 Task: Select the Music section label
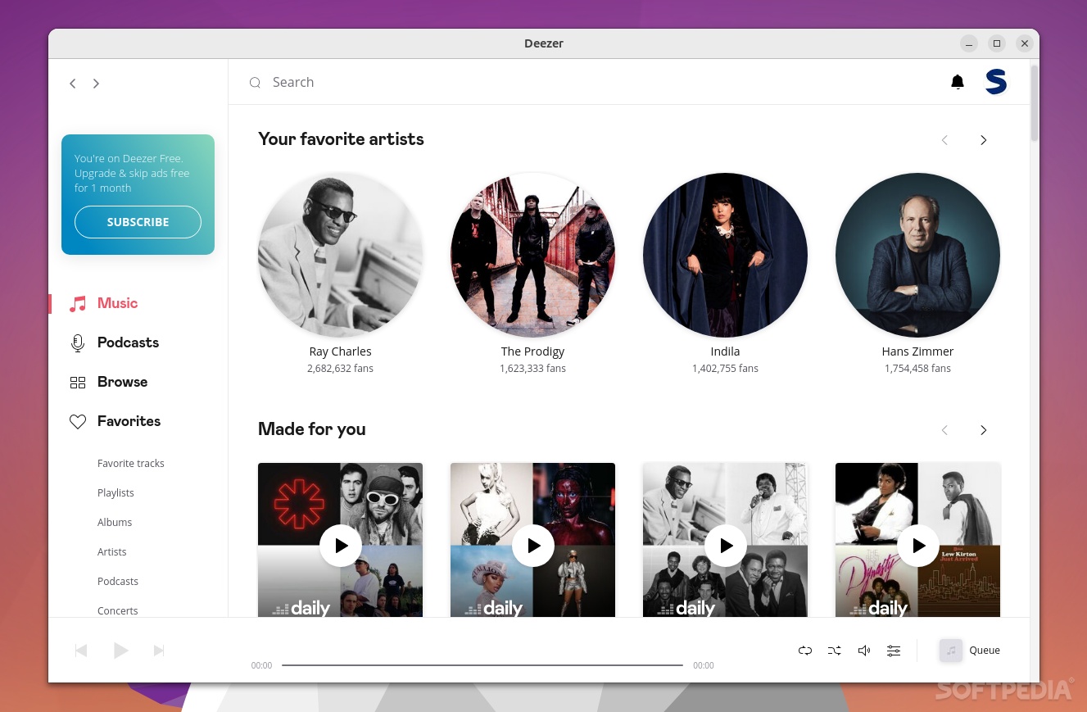coord(117,303)
